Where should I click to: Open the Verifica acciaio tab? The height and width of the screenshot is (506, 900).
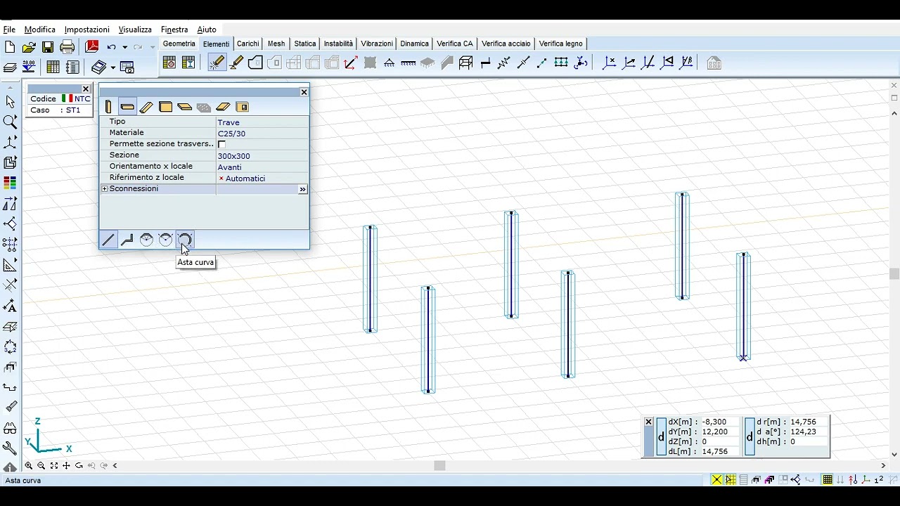coord(506,44)
